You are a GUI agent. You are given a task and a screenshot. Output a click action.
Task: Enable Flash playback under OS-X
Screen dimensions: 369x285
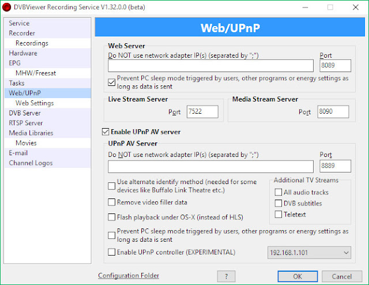111,217
